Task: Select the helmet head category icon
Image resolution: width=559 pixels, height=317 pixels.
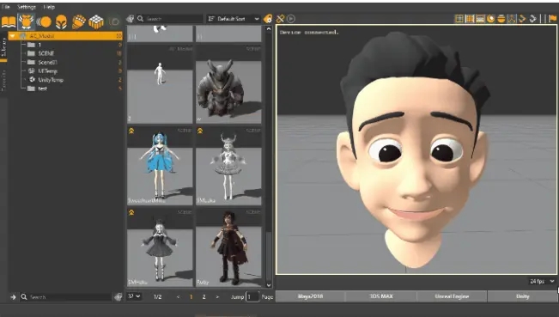Action: tap(61, 21)
